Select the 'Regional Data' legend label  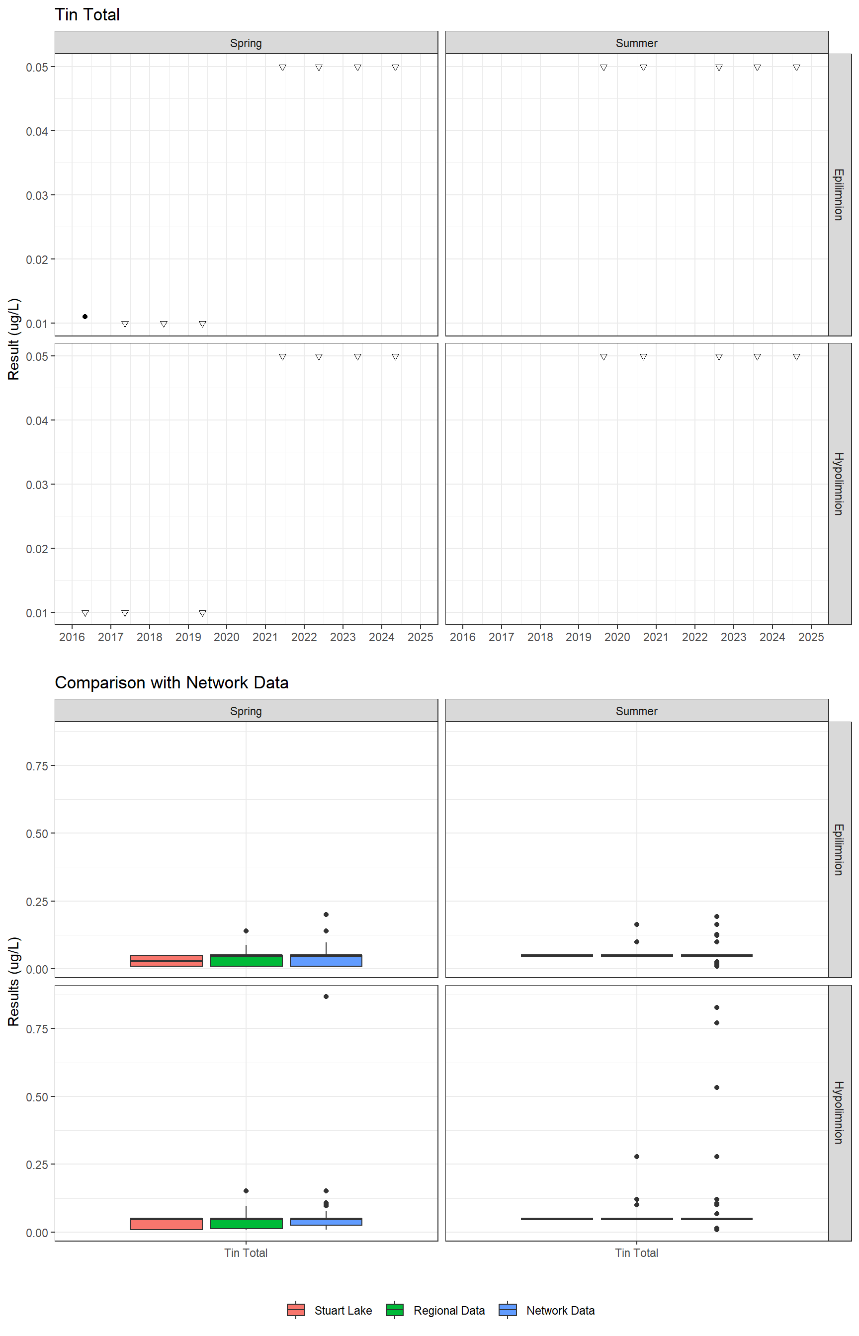click(449, 1310)
